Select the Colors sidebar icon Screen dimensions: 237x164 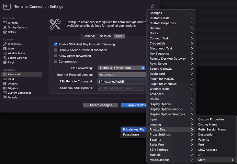(5, 32)
